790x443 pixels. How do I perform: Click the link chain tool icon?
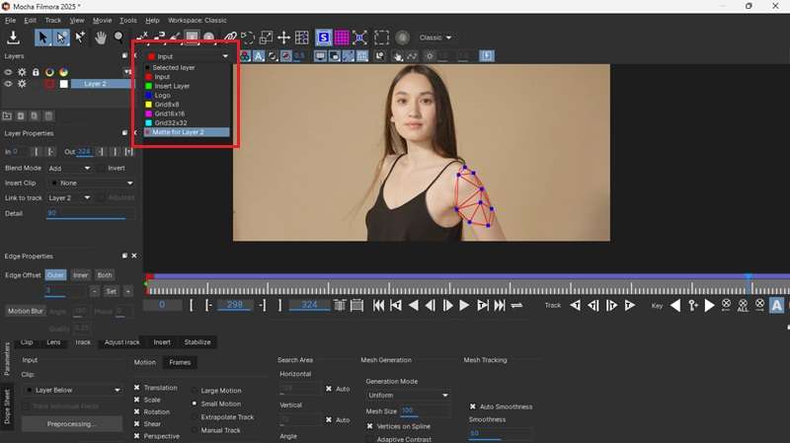(230, 37)
